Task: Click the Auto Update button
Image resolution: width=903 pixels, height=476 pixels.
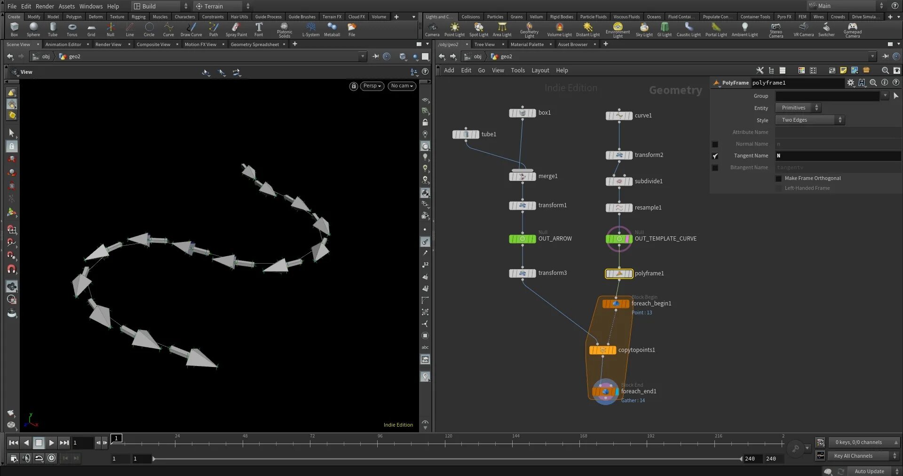Action: tap(869, 471)
